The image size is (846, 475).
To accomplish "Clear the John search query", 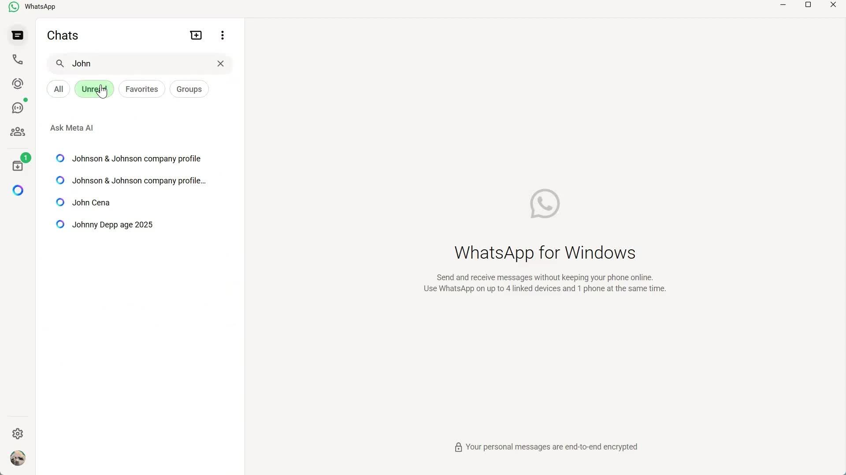I will [x=220, y=63].
